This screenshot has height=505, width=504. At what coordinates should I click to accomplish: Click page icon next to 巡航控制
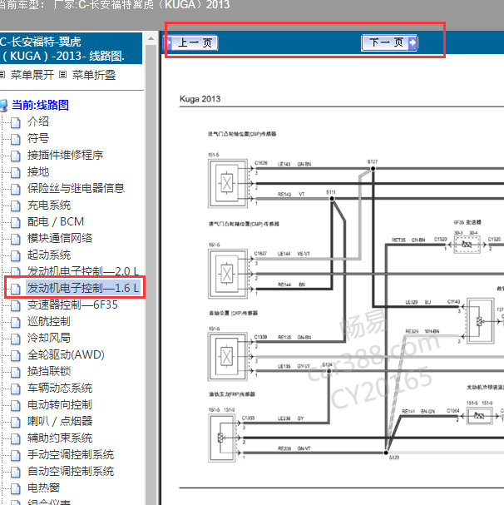(15, 323)
